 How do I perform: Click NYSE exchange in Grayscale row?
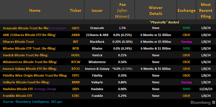coord(187,28)
